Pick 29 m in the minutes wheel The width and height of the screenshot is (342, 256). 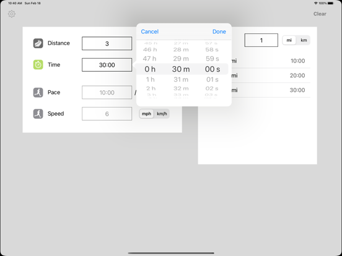(x=181, y=59)
